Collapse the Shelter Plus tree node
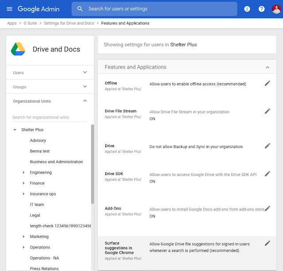283x271 pixels. (15, 130)
